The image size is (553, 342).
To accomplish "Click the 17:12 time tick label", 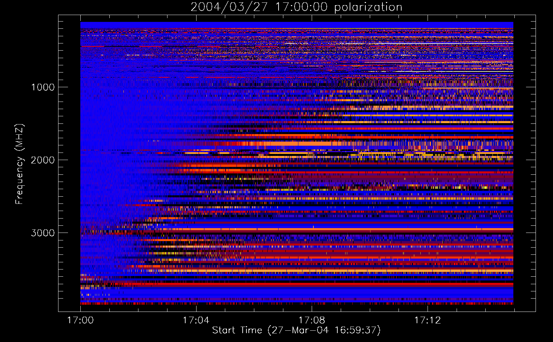I will (x=428, y=320).
